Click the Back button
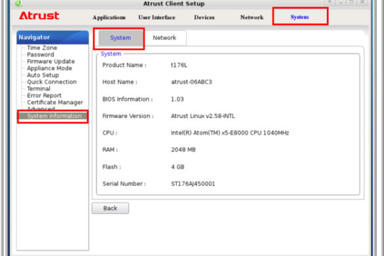The height and width of the screenshot is (256, 384). pyautogui.click(x=110, y=208)
